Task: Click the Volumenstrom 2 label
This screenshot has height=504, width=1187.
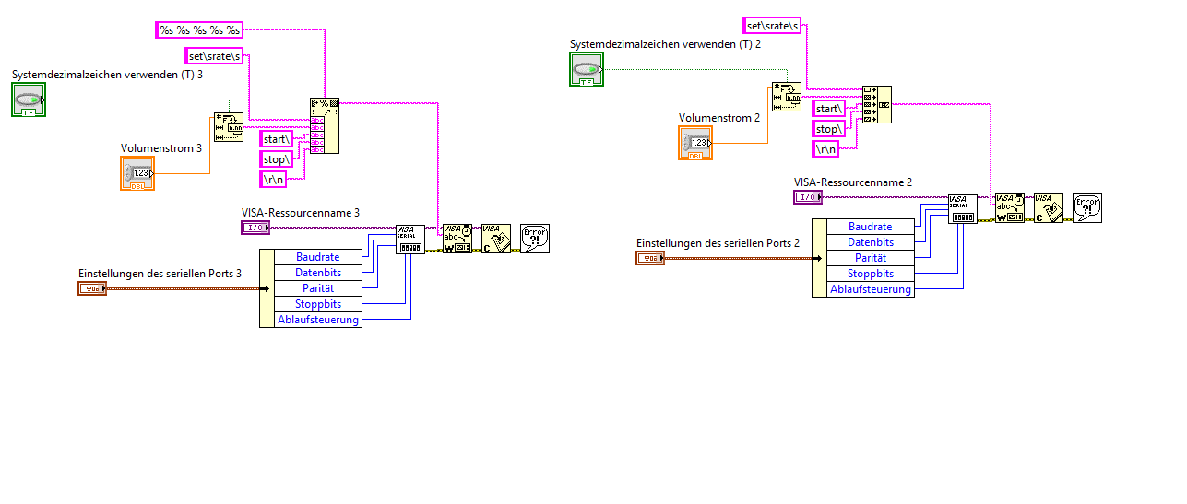Action: 719,118
